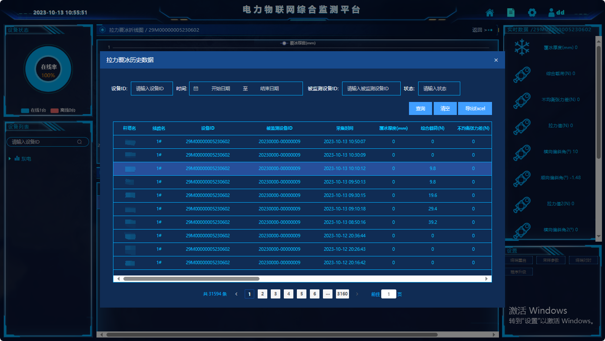
Task: Select current page 1 in pagination
Action: point(249,294)
